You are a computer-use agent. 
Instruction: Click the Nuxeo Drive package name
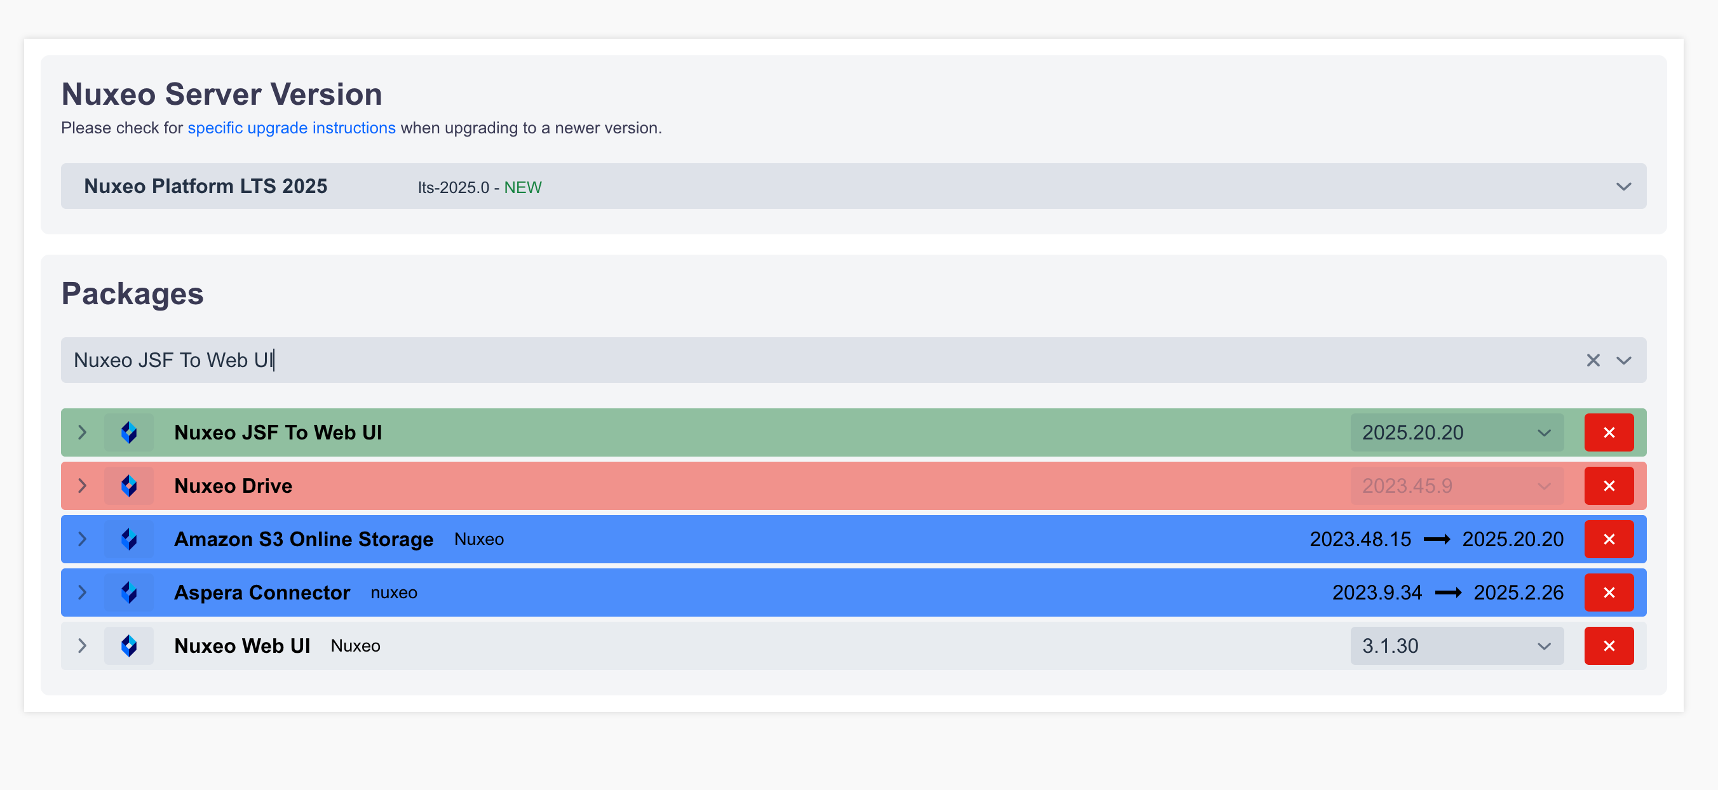click(233, 486)
